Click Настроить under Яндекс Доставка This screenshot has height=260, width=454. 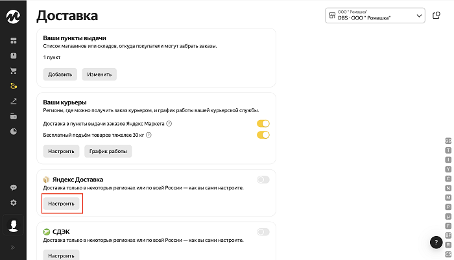click(x=62, y=204)
